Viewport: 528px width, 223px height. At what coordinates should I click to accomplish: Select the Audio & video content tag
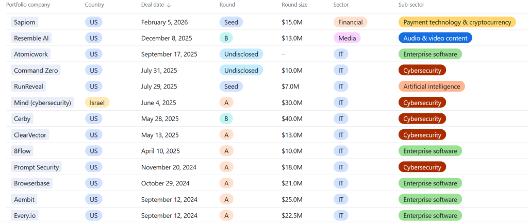click(435, 38)
